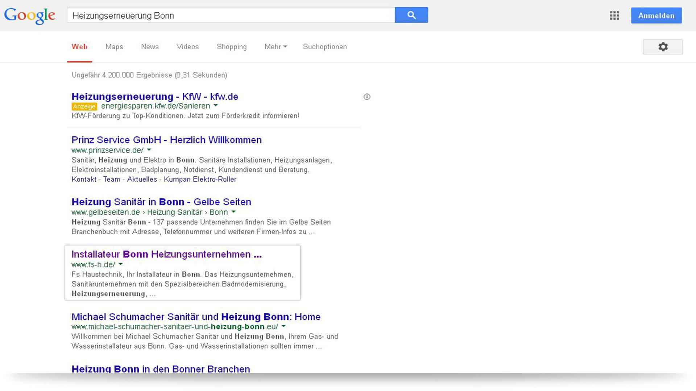This screenshot has width=696, height=391.
Task: Click the www.fs-h.de green URL
Action: tap(93, 265)
